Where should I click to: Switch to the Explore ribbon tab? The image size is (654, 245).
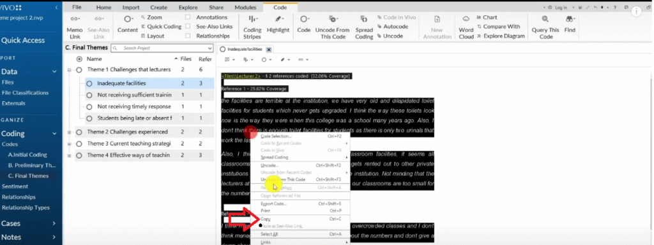(x=188, y=8)
